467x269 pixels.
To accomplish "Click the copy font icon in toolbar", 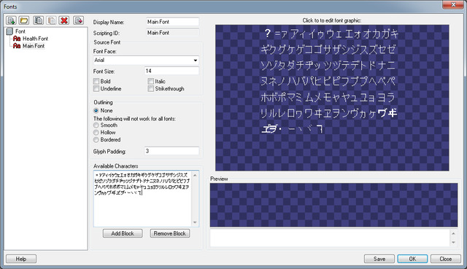I will [38, 20].
